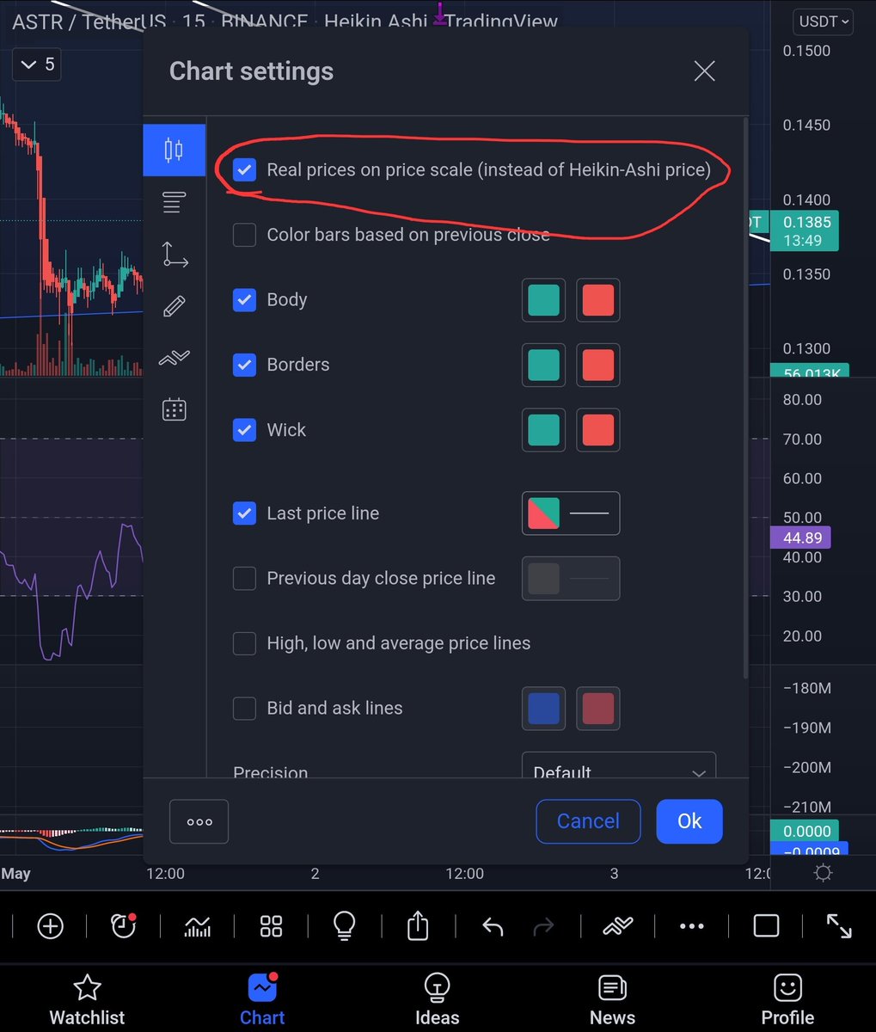Change the blue Bid line color

point(543,709)
